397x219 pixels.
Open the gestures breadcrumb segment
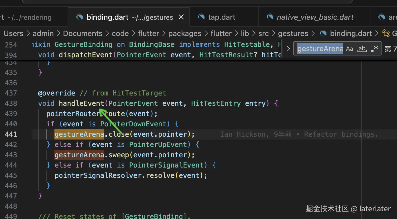pos(293,33)
